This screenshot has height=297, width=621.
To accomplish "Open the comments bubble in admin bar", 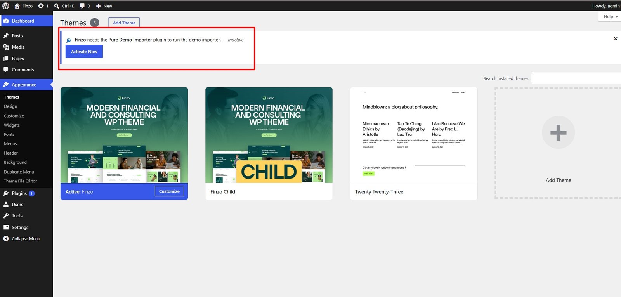I will pyautogui.click(x=82, y=6).
